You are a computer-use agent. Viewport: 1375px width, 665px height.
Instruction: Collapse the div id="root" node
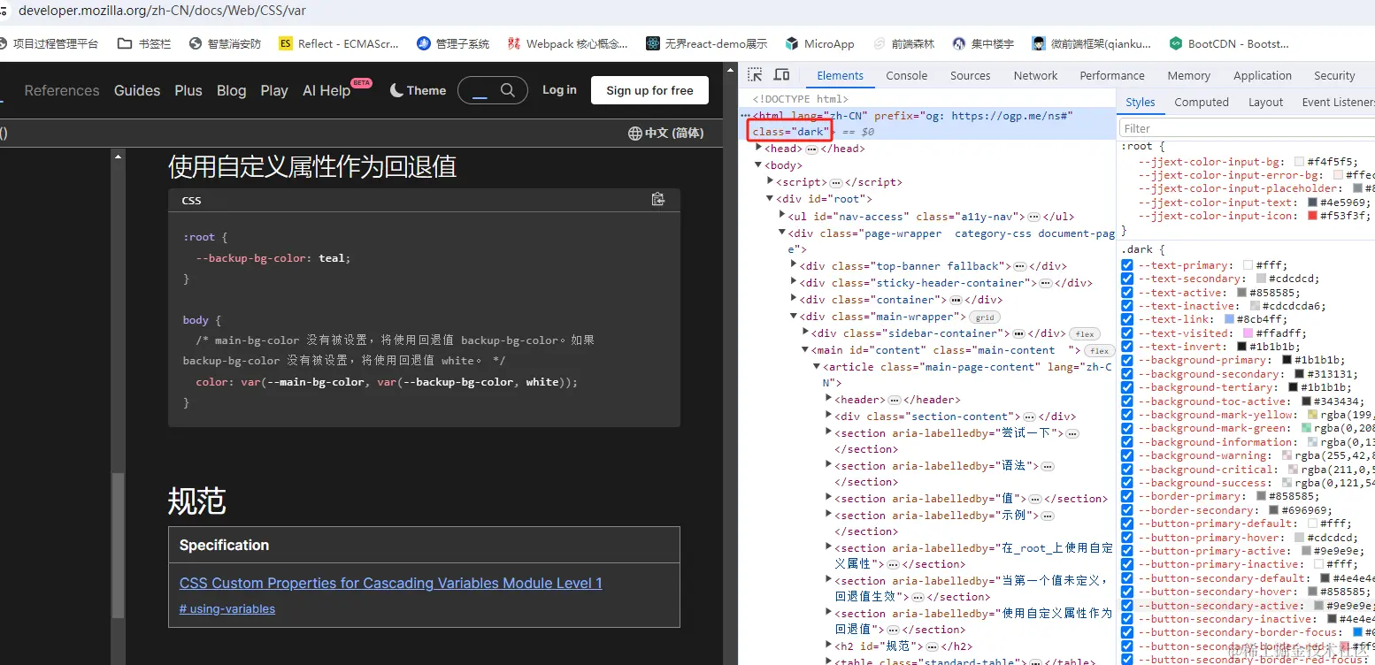pos(770,198)
